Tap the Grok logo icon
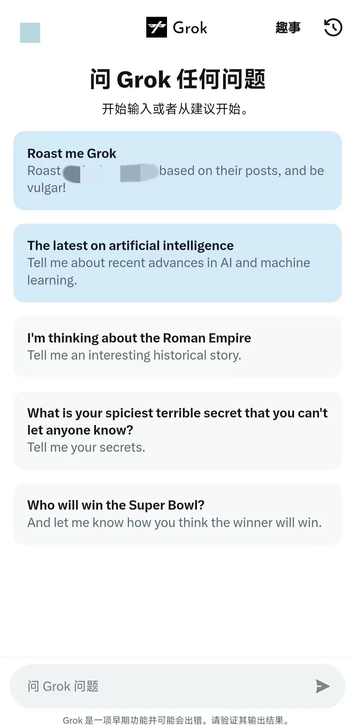The image size is (355, 725). [x=156, y=27]
